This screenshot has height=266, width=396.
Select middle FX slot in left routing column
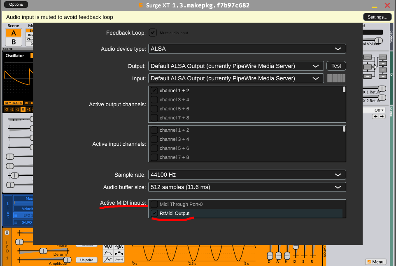(367, 67)
